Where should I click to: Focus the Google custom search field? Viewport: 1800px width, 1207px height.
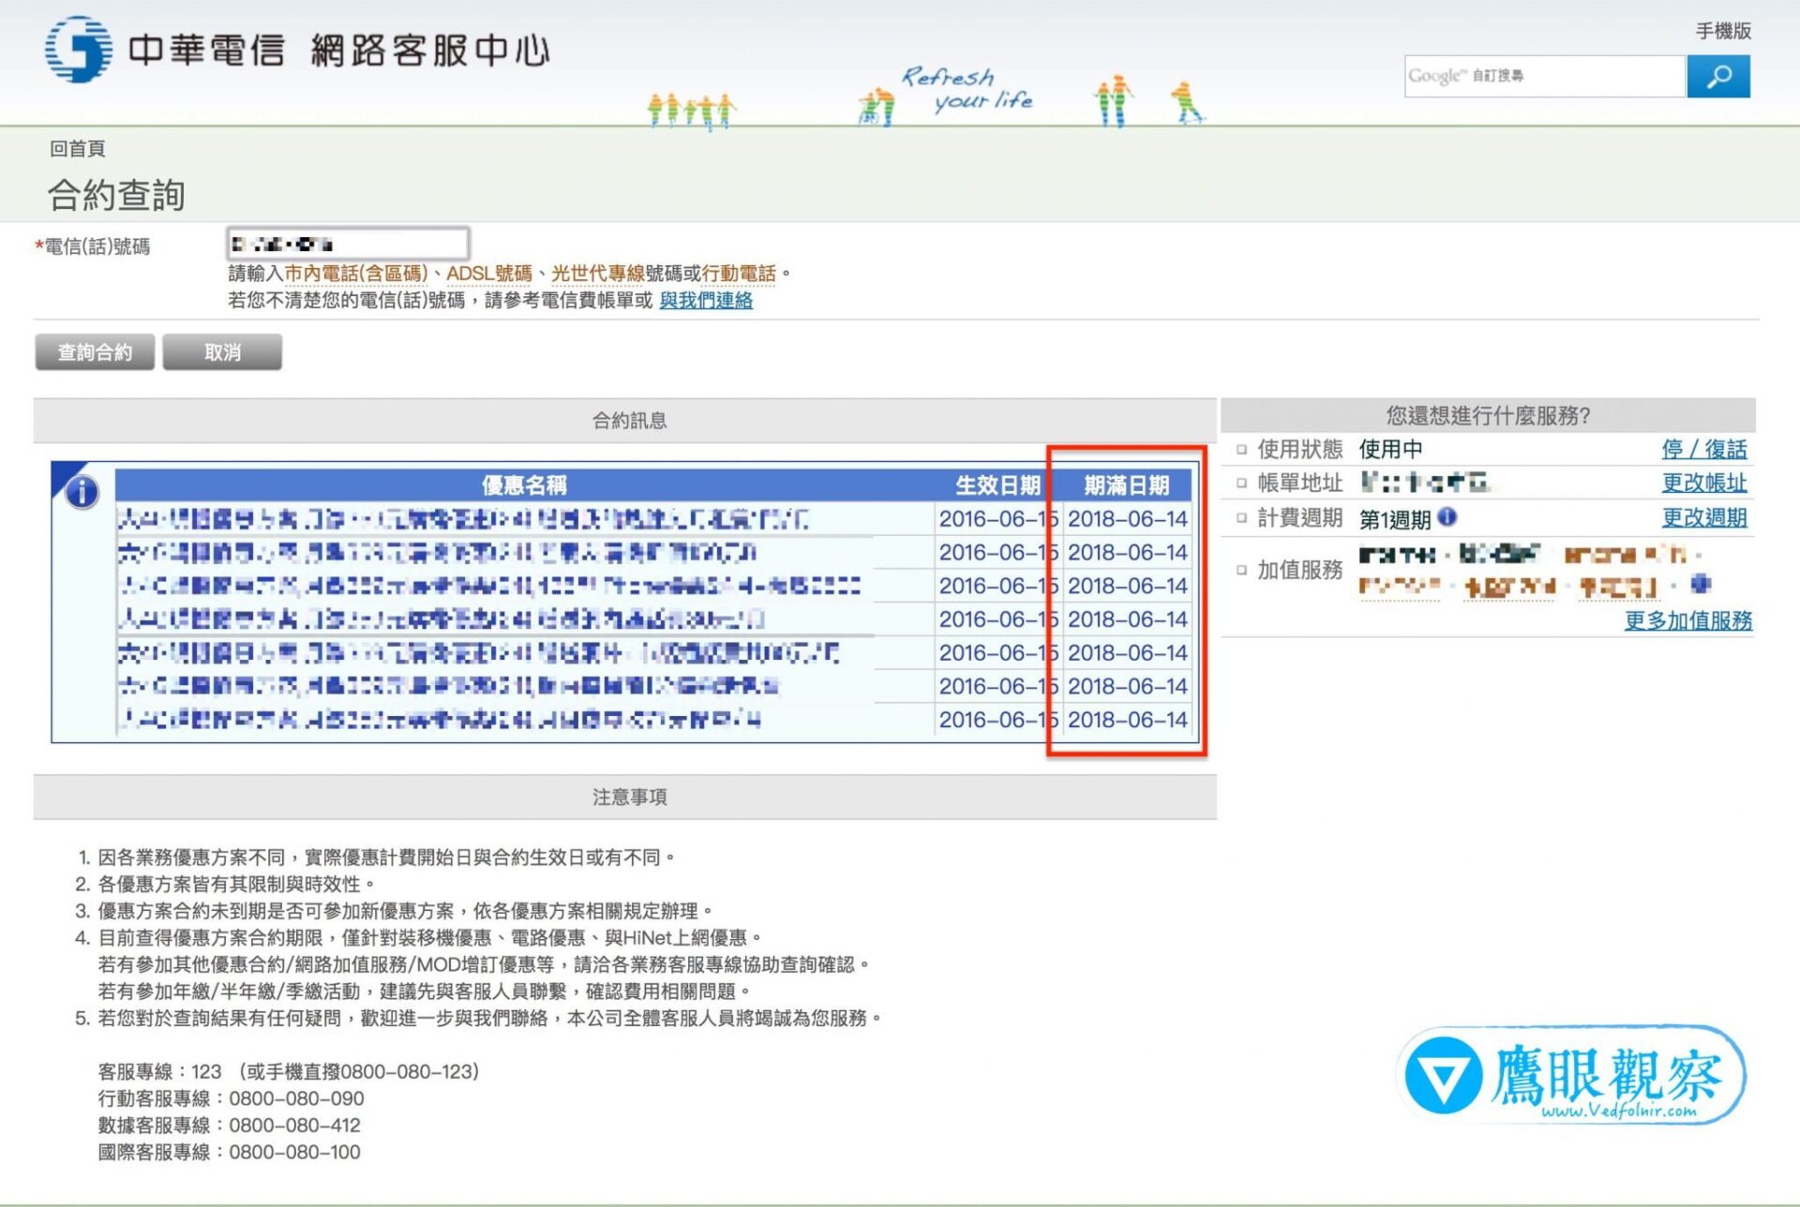(x=1544, y=76)
